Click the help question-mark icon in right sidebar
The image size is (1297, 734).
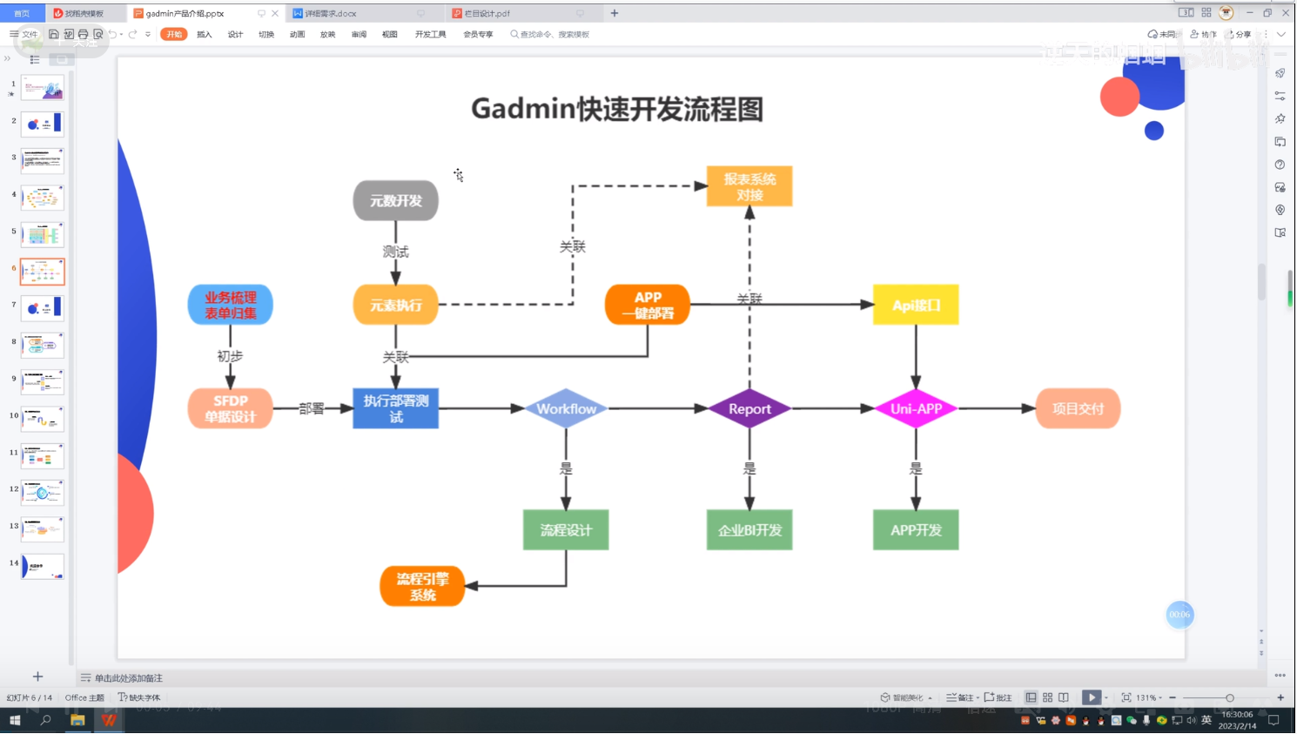(x=1280, y=165)
